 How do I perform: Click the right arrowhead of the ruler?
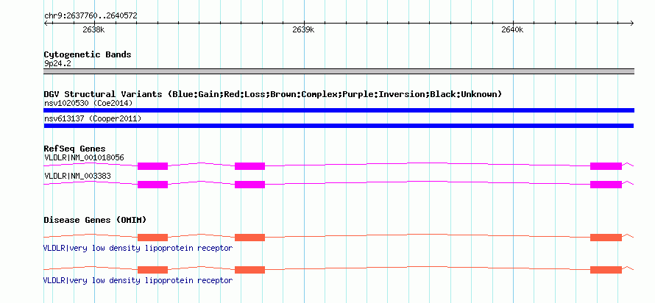coord(631,23)
